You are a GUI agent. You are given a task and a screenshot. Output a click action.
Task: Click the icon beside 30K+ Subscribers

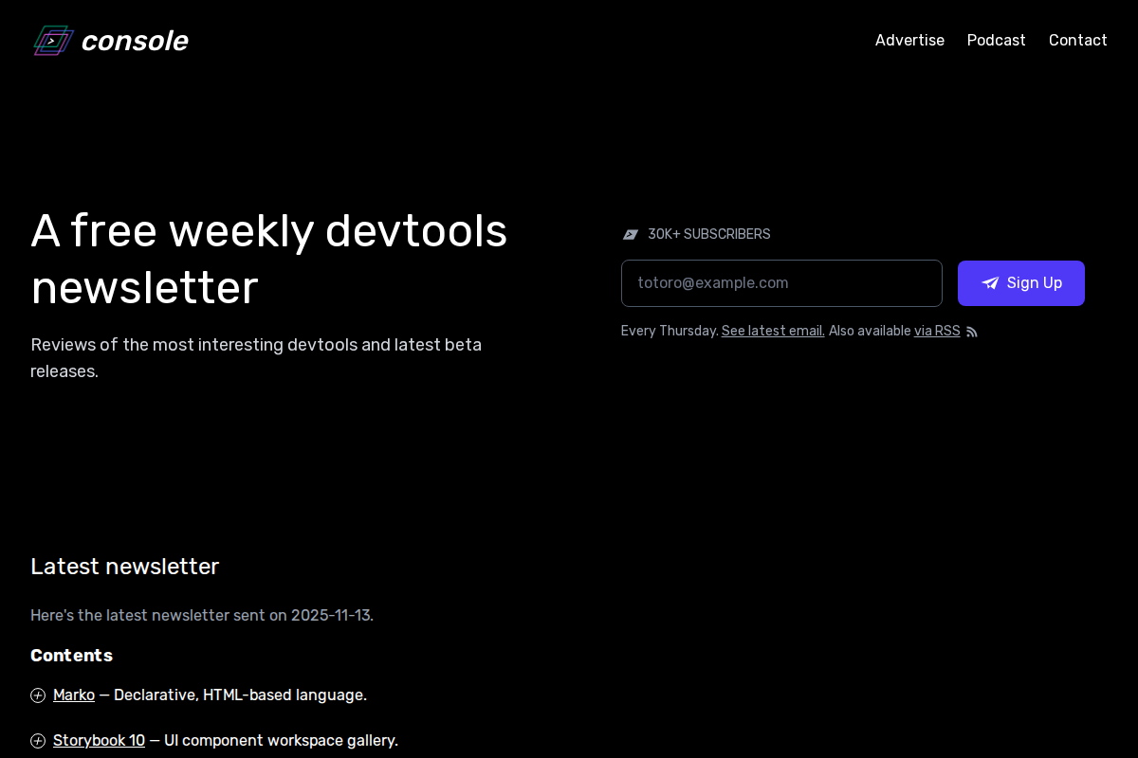pyautogui.click(x=630, y=234)
